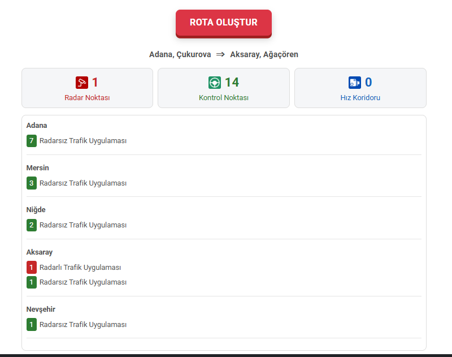
Task: Open Mersin's Radarsız Trafik Uygulaması entry
Action: pyautogui.click(x=83, y=183)
